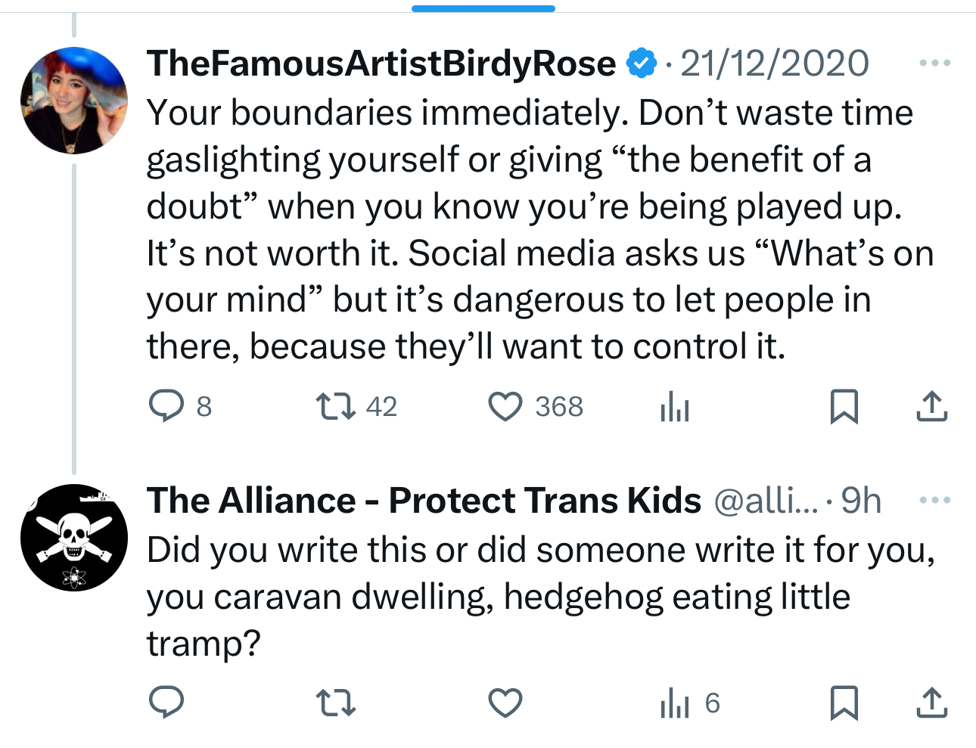View analytics on the BirdyRose tweet
The image size is (976, 748).
click(675, 408)
